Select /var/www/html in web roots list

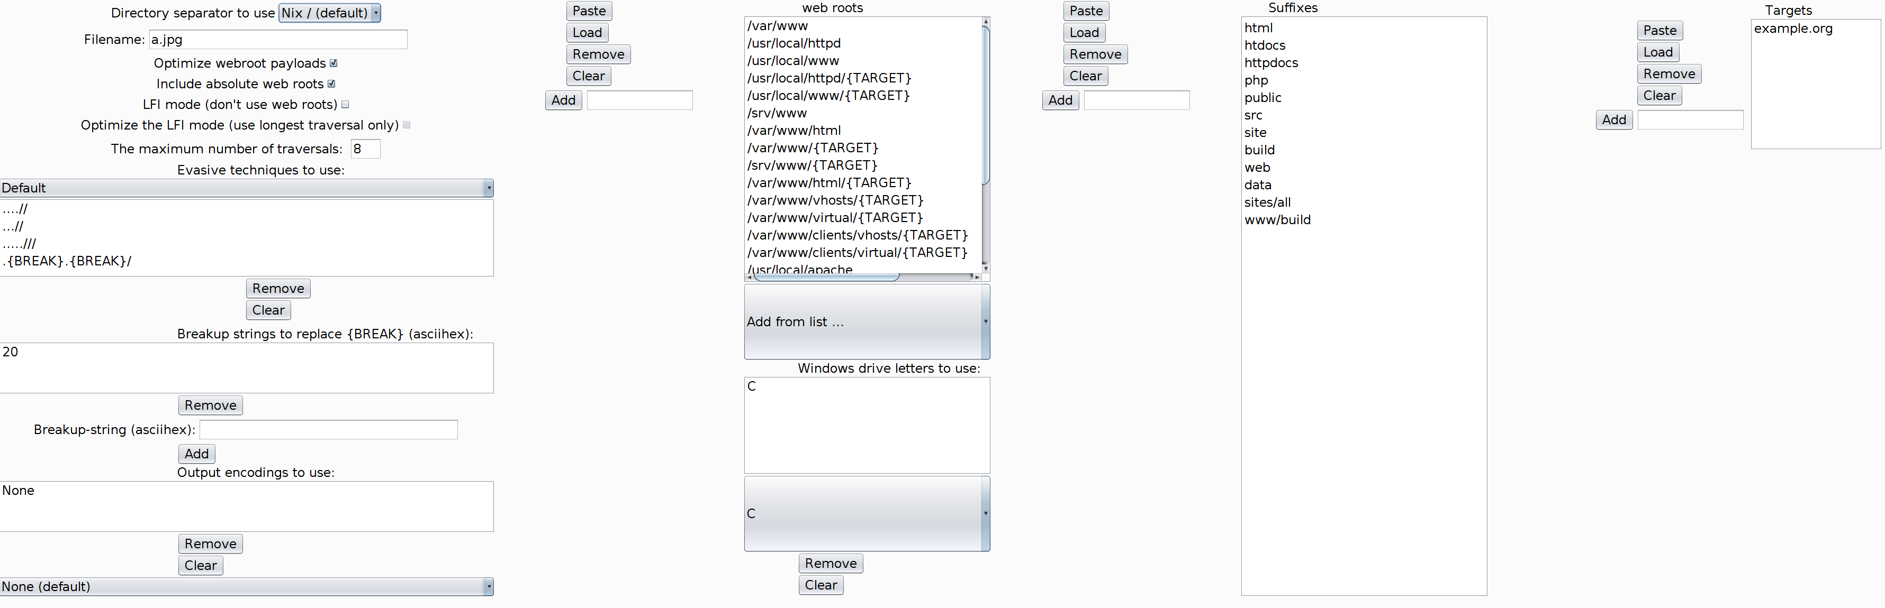[794, 131]
